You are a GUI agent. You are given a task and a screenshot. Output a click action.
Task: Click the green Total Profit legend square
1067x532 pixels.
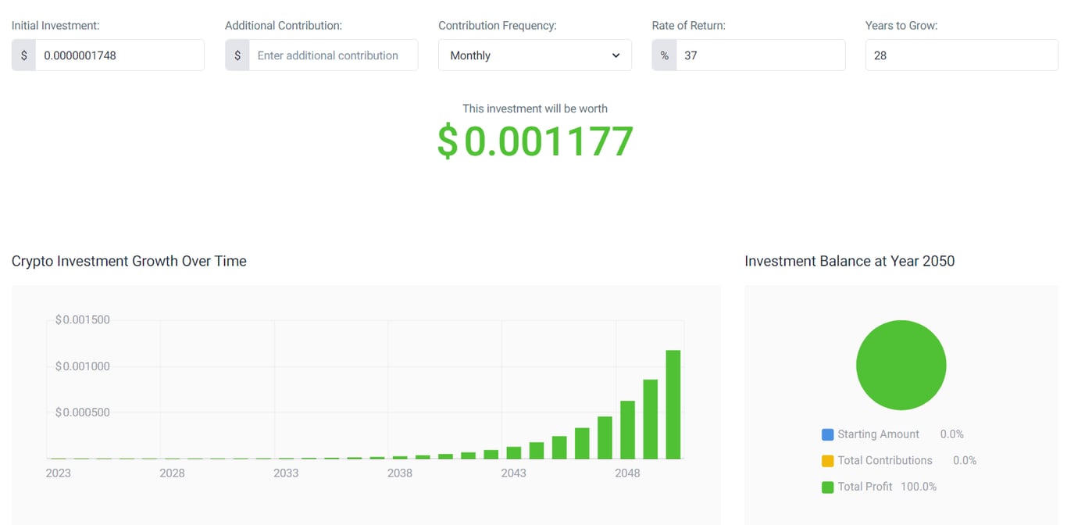coord(827,486)
